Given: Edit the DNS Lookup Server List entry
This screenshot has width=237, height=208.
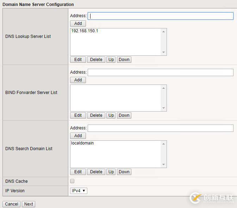Looking at the screenshot, I should pyautogui.click(x=78, y=60).
